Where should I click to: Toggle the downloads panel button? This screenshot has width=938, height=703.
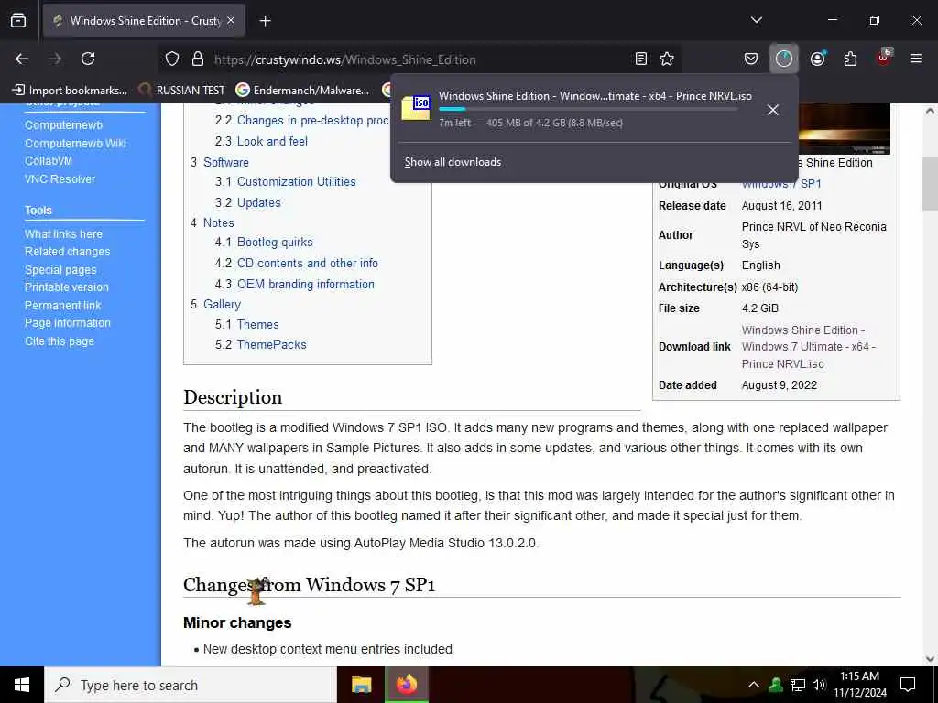(784, 59)
